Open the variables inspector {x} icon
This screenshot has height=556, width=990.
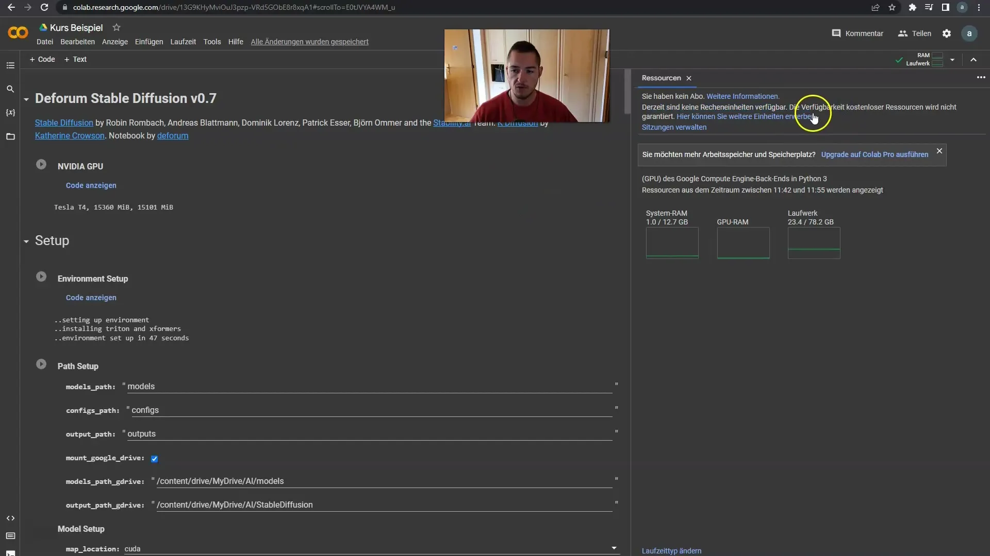(x=10, y=113)
